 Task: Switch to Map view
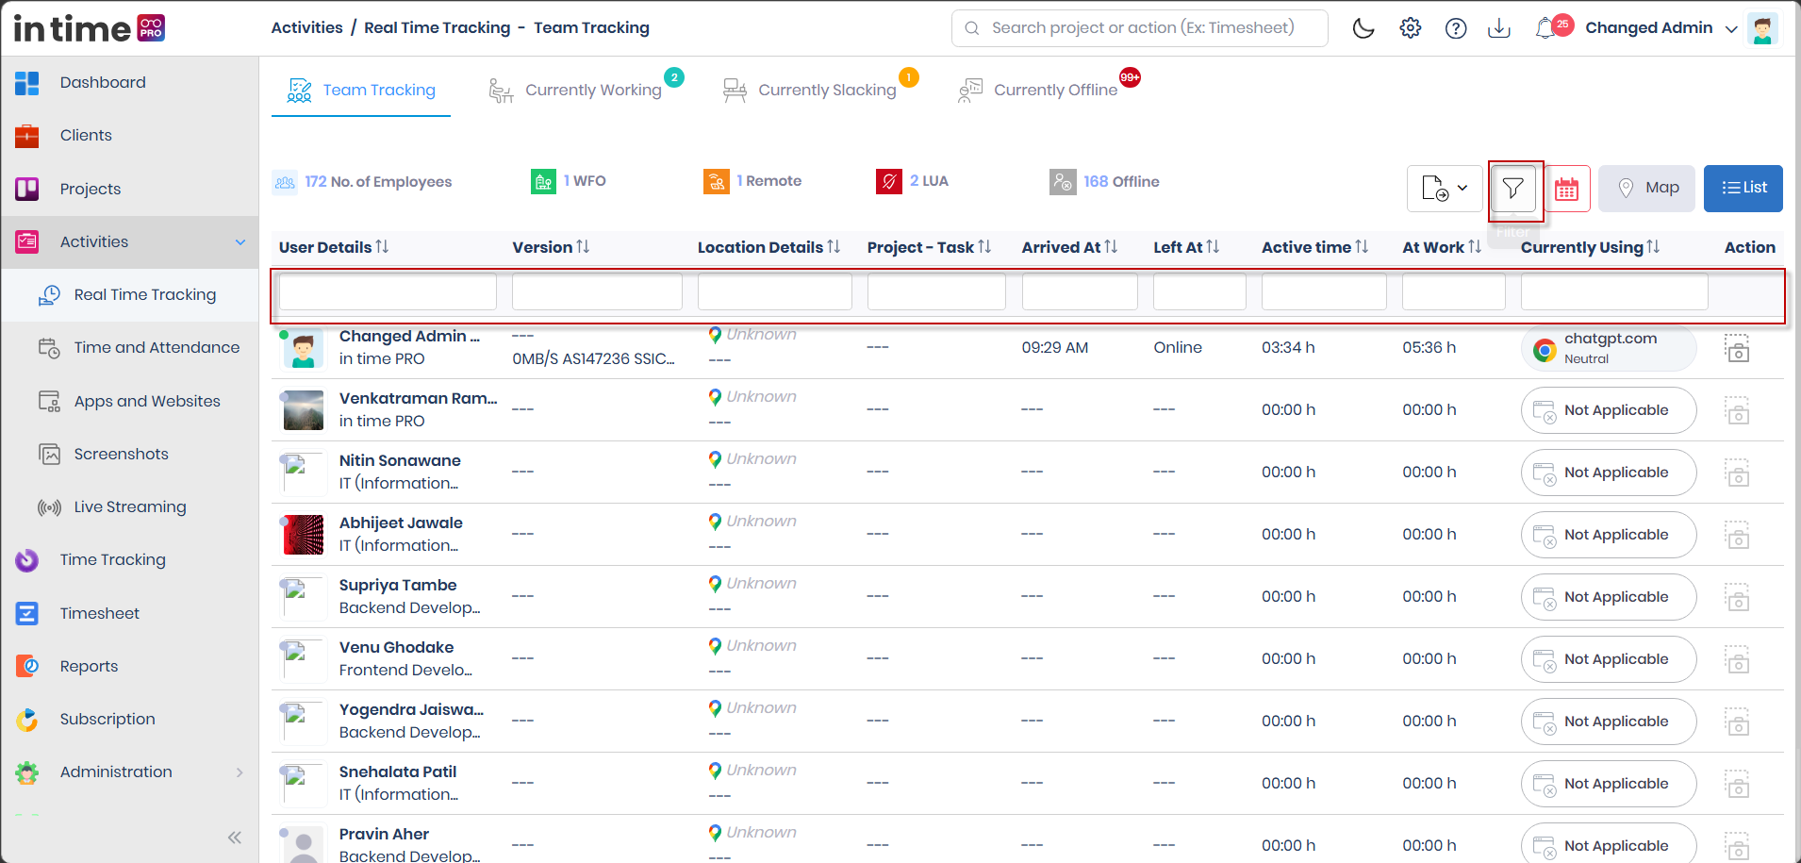point(1647,189)
